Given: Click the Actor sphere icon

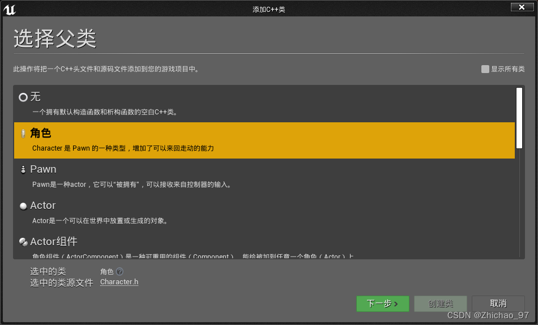Looking at the screenshot, I should coord(23,206).
